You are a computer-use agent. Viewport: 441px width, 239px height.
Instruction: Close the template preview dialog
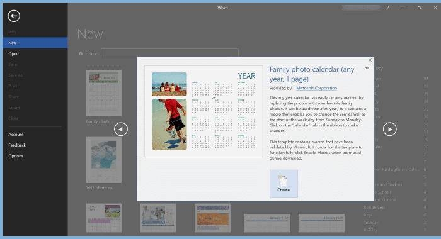(x=370, y=60)
